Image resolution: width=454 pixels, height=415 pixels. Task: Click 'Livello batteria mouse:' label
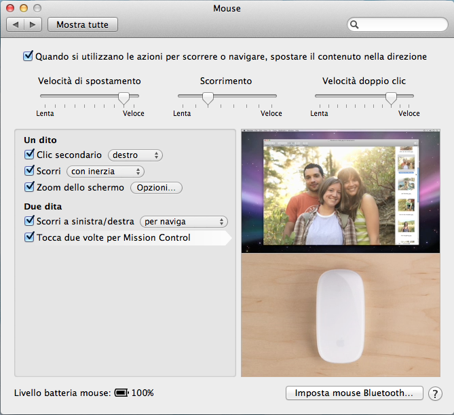click(62, 393)
